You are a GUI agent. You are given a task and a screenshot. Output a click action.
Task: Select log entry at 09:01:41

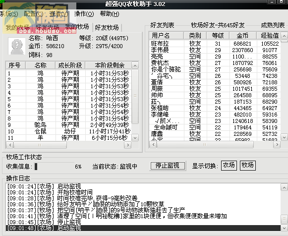(x=143, y=216)
